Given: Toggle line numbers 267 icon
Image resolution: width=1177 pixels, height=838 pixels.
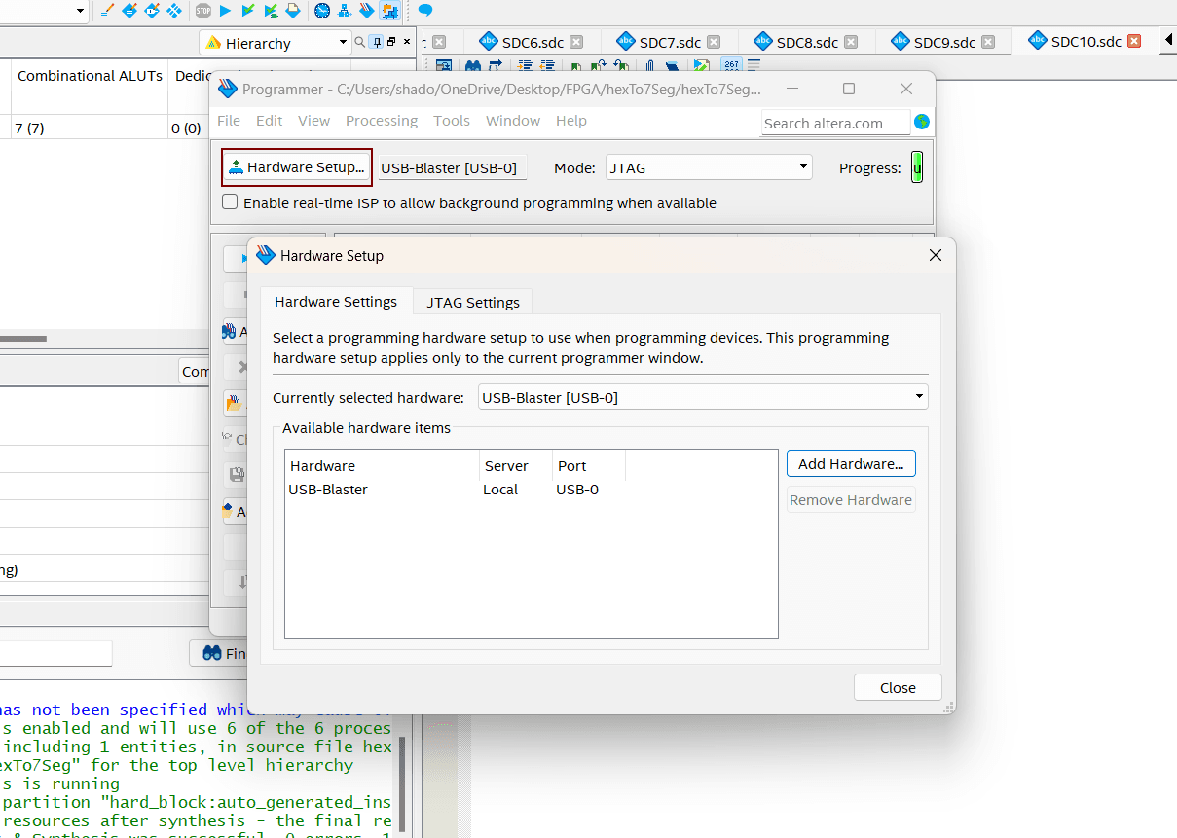Looking at the screenshot, I should [731, 65].
